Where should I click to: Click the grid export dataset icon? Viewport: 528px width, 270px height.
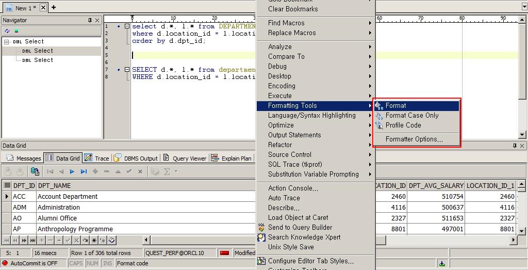35,171
